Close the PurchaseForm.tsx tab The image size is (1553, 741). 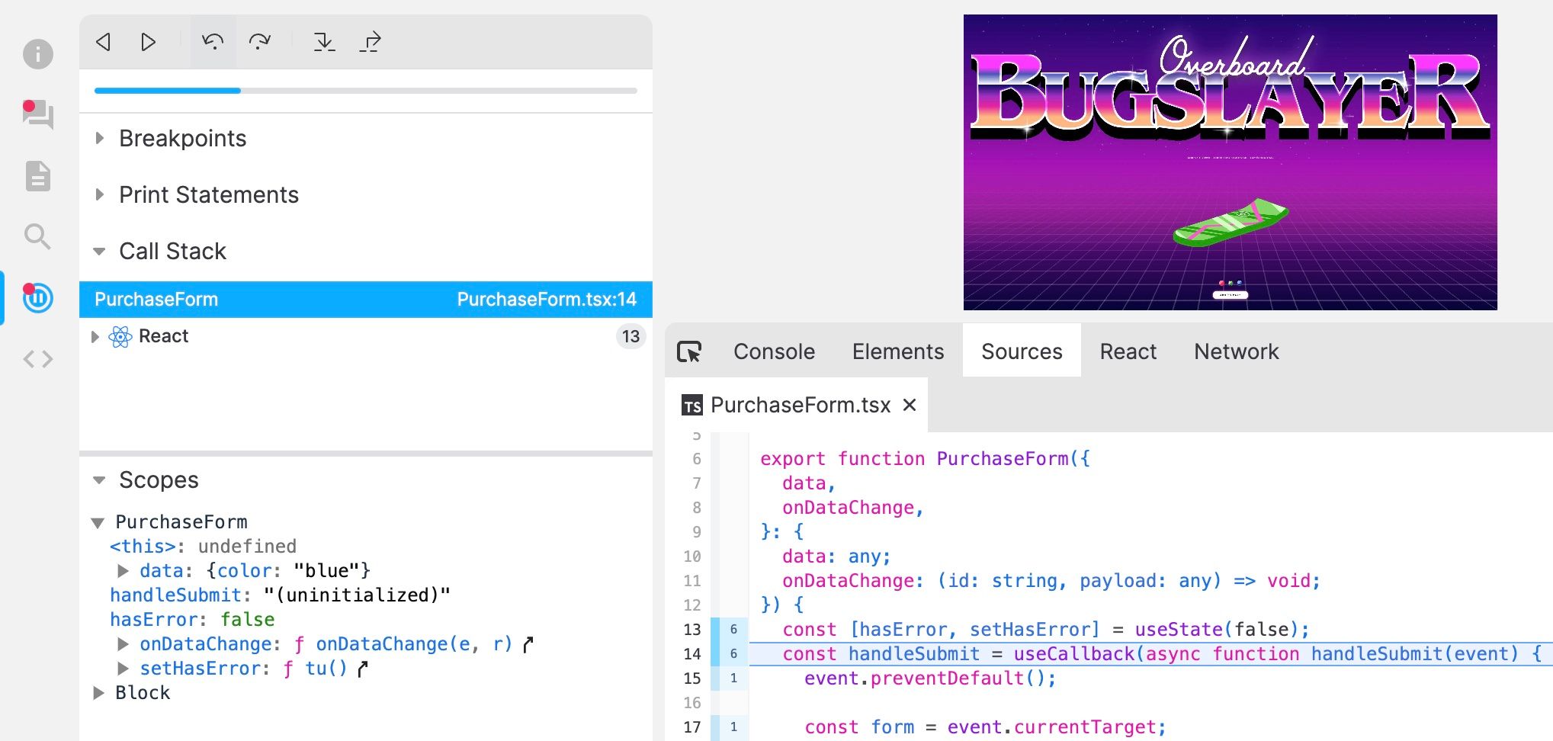(909, 405)
